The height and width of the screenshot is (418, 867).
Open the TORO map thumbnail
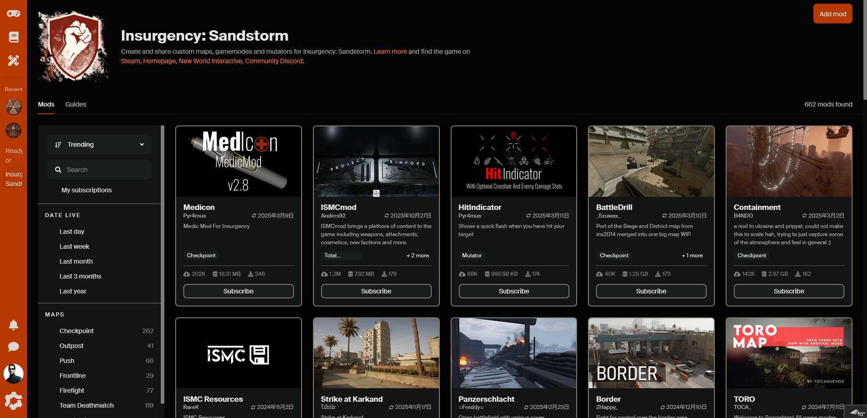pyautogui.click(x=789, y=353)
